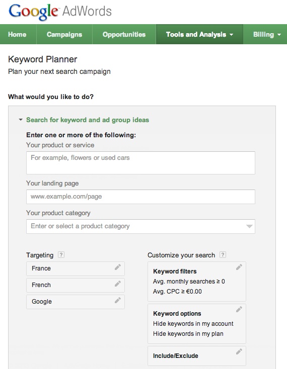Viewport: 287px width, 369px height.
Task: Expand the Billing menu
Action: click(265, 34)
